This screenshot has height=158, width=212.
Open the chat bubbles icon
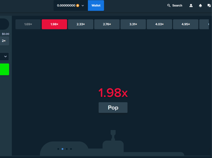[x=209, y=5]
